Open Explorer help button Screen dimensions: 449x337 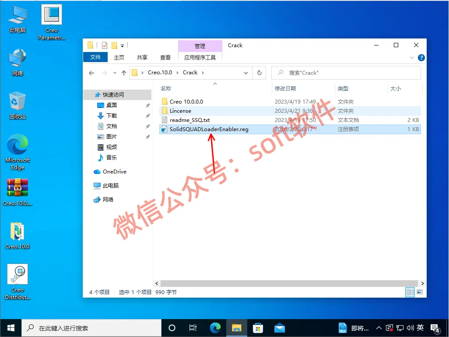point(421,58)
